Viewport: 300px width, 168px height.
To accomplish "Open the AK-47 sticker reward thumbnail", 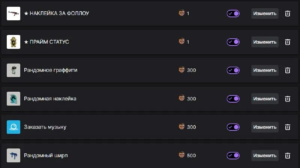I will 13,14.
